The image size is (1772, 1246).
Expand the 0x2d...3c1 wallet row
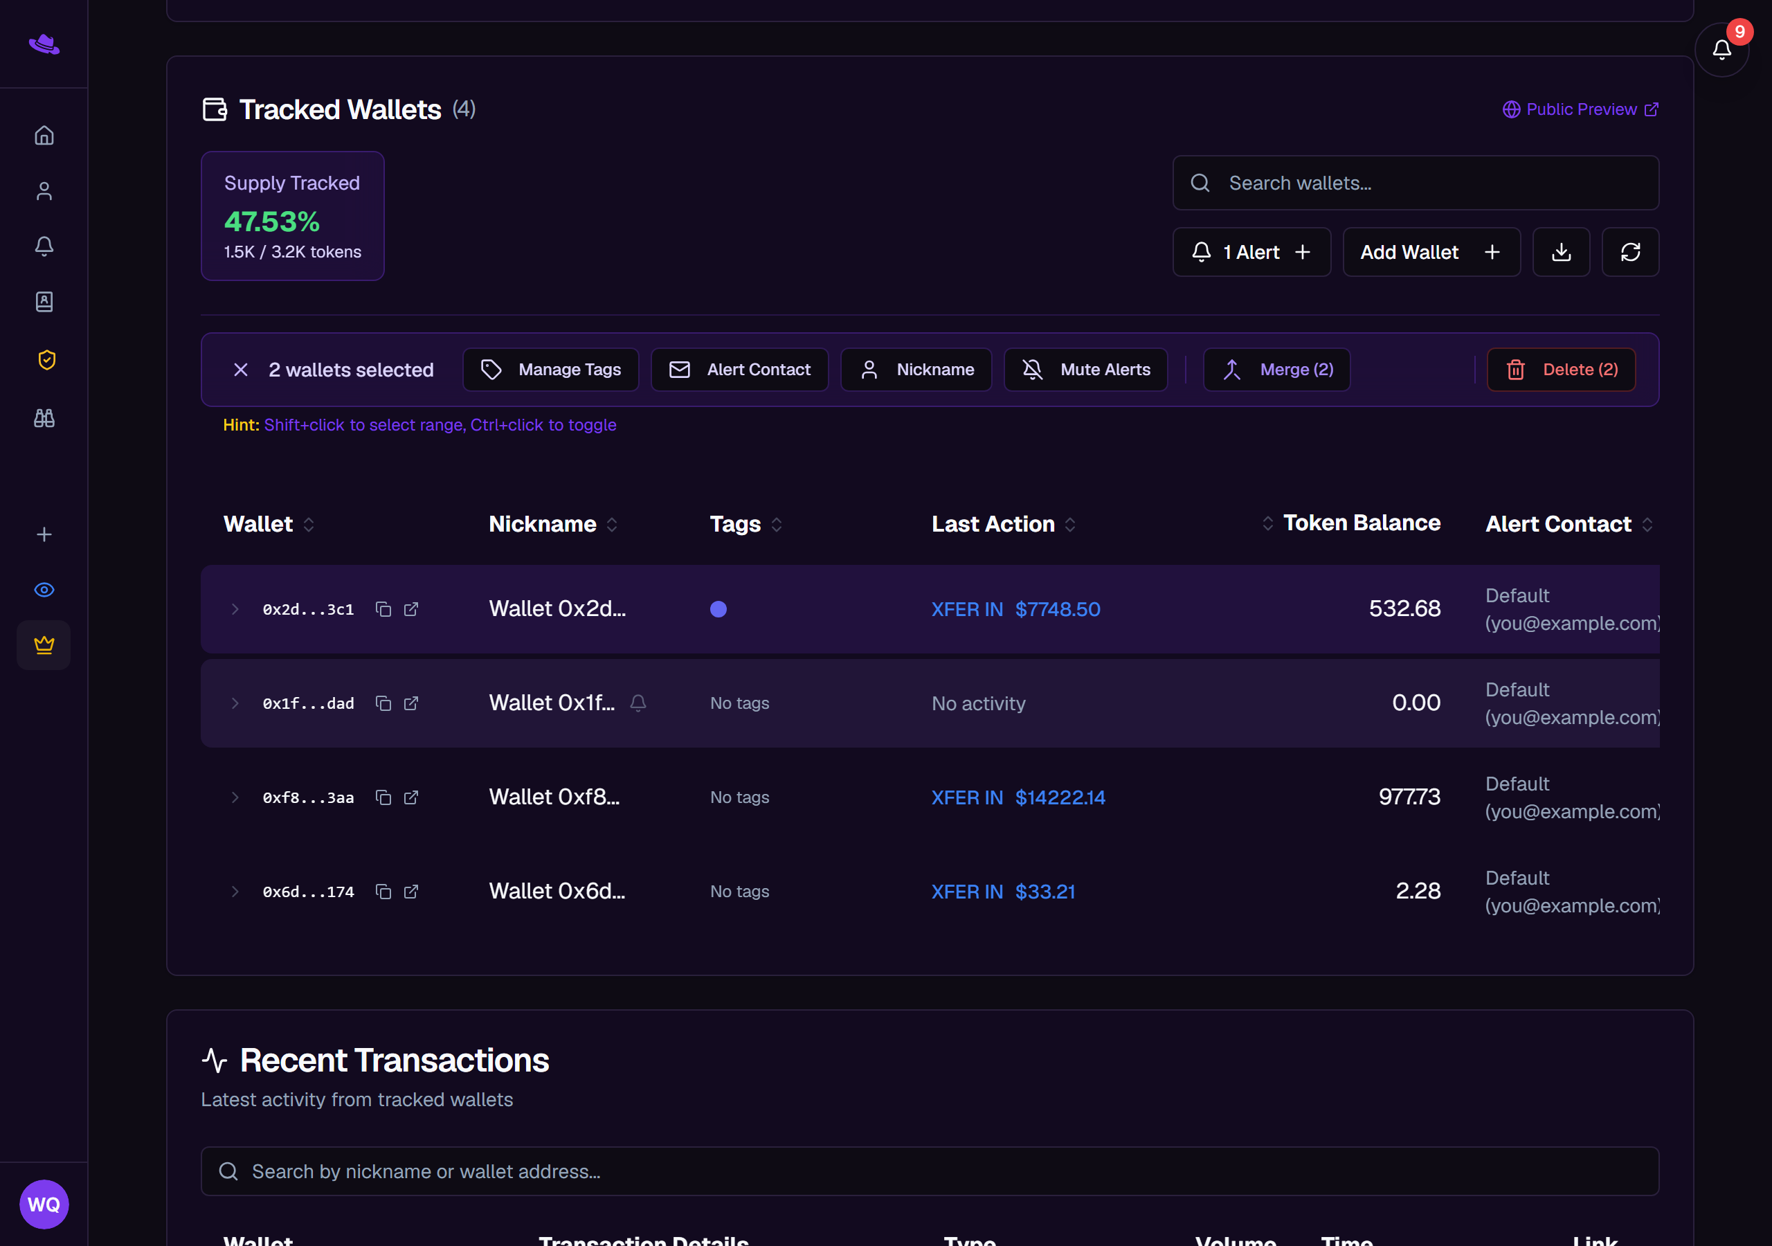point(235,609)
